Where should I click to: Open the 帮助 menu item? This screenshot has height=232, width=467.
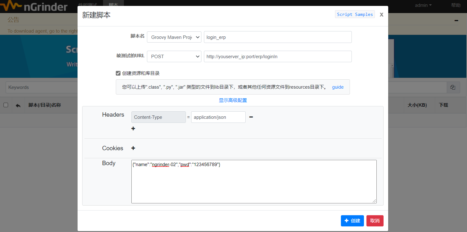[x=456, y=5]
